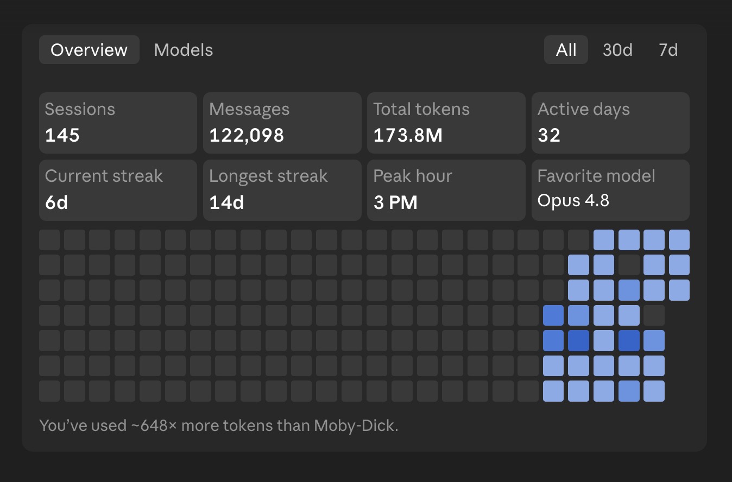Click the Moby-Dick token comparison text
Viewport: 732px width, 482px height.
[x=219, y=426]
